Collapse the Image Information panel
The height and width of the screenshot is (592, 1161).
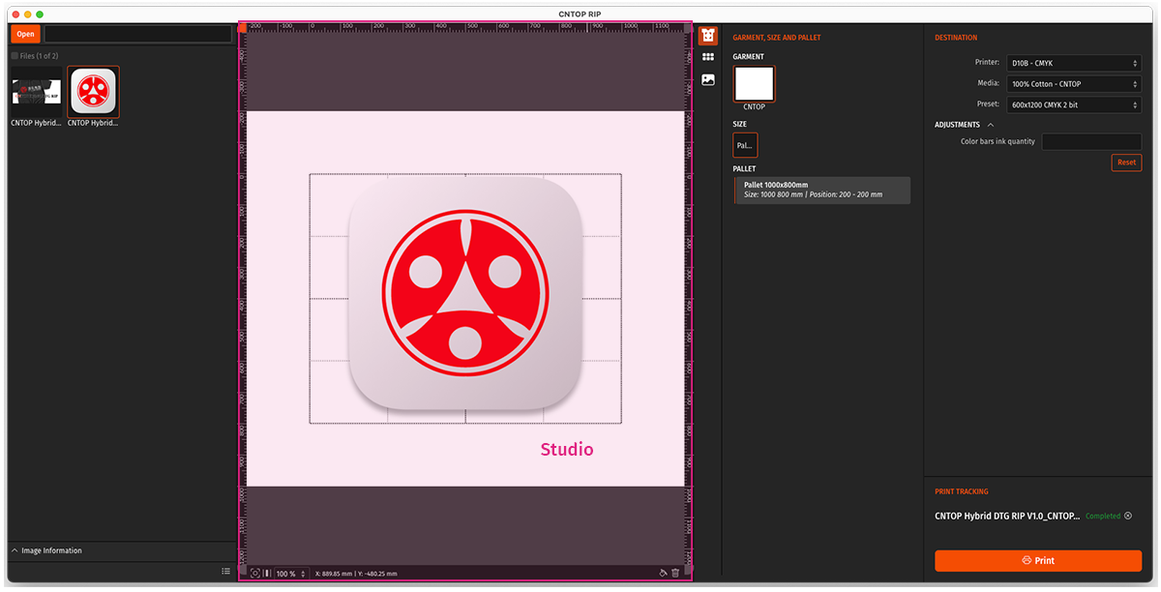pos(13,550)
